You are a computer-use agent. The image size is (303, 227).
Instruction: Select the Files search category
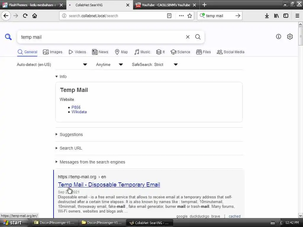click(x=204, y=52)
